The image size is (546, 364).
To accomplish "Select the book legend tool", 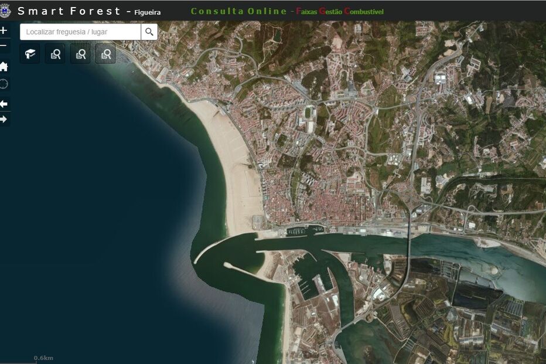I will [31, 54].
